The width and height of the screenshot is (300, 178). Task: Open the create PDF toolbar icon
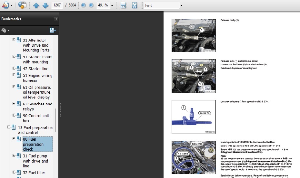tap(5, 5)
